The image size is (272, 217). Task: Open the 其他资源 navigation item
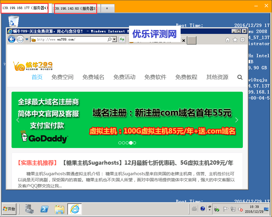pyautogui.click(x=217, y=77)
